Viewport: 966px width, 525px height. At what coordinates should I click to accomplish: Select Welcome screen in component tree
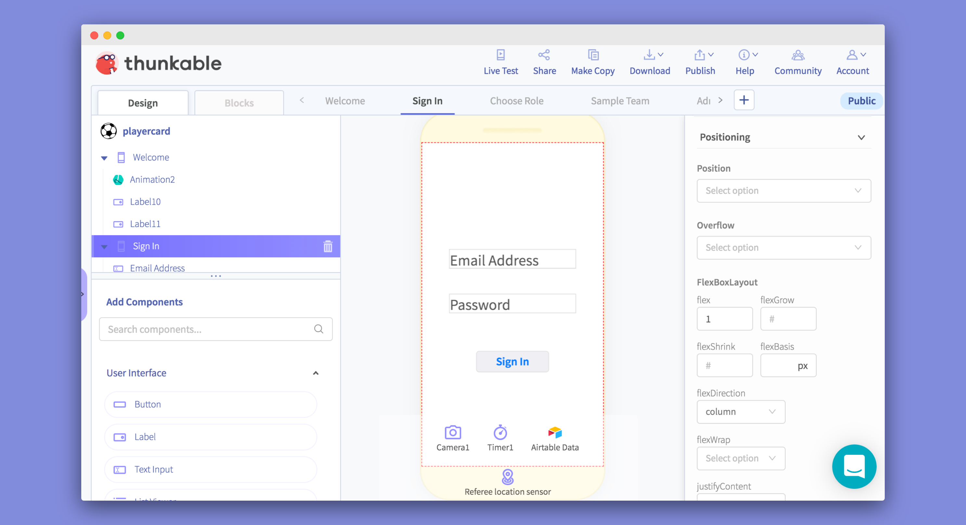tap(151, 157)
